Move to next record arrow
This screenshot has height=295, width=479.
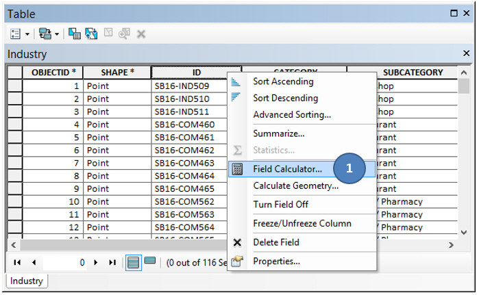pos(97,262)
